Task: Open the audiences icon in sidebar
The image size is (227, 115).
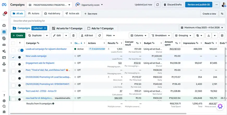Action: 4,45
